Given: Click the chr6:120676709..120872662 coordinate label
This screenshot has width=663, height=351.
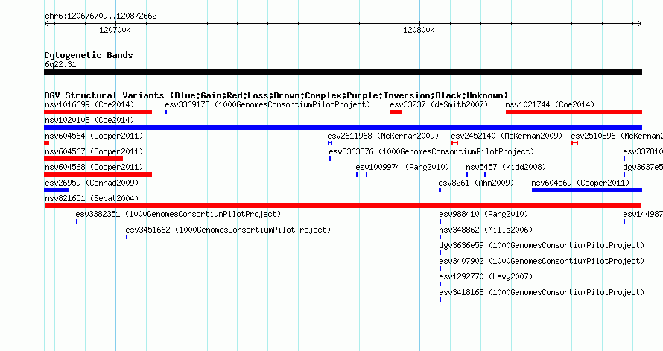Looking at the screenshot, I should [101, 16].
